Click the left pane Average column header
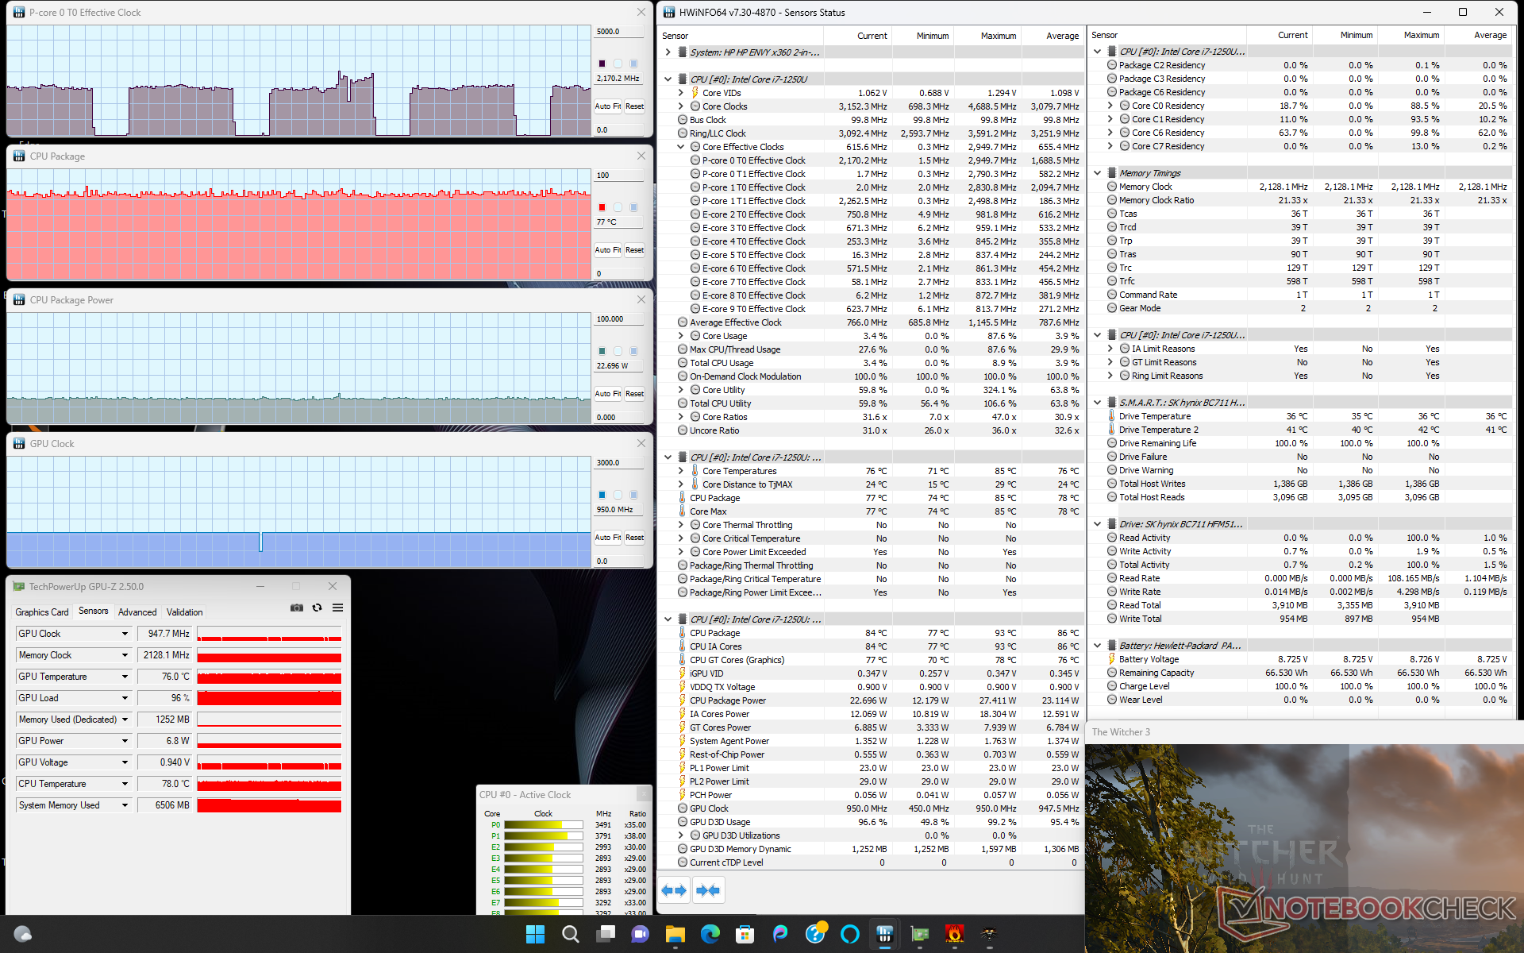The image size is (1524, 953). [x=1051, y=36]
